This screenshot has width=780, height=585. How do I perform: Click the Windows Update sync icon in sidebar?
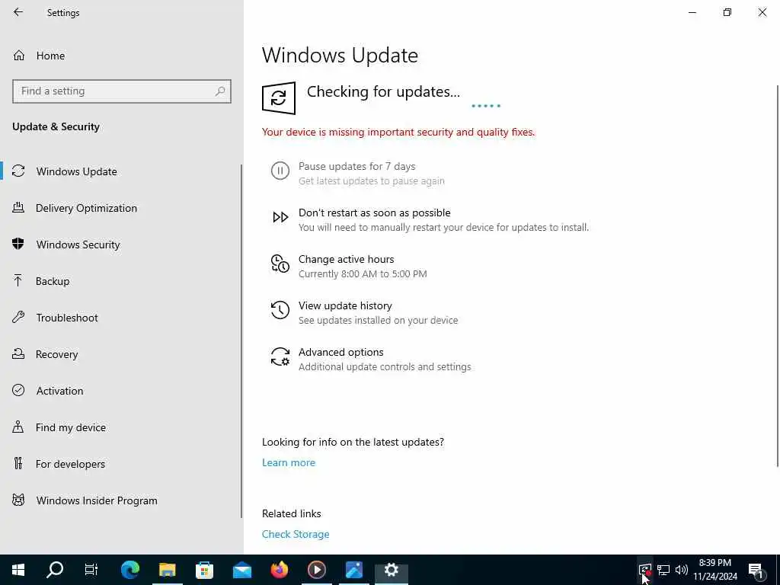click(18, 171)
